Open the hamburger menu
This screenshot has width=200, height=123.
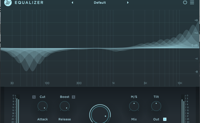point(192,2)
